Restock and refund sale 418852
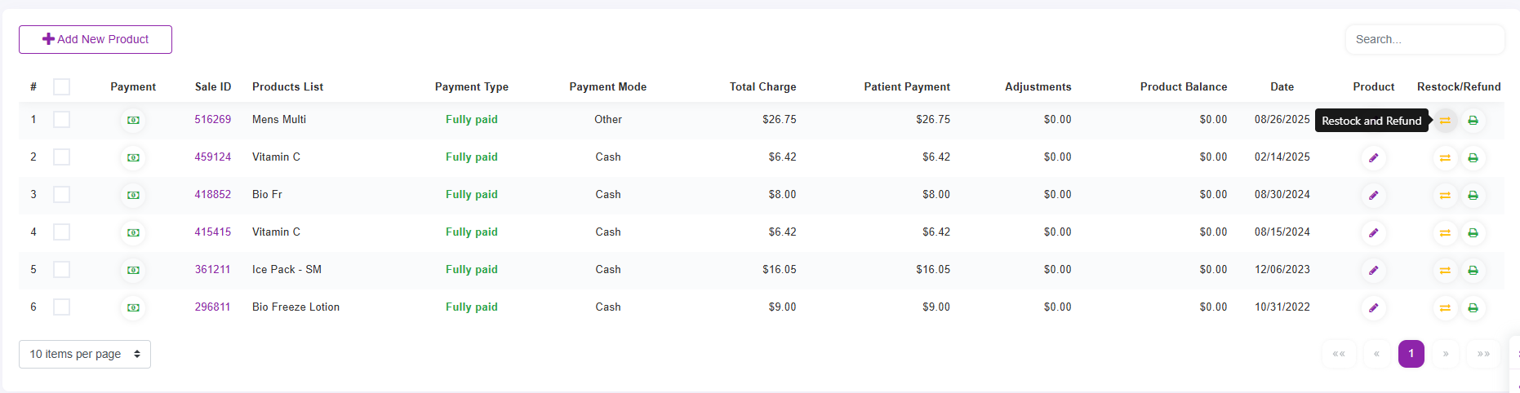The height and width of the screenshot is (393, 1520). 1444,195
